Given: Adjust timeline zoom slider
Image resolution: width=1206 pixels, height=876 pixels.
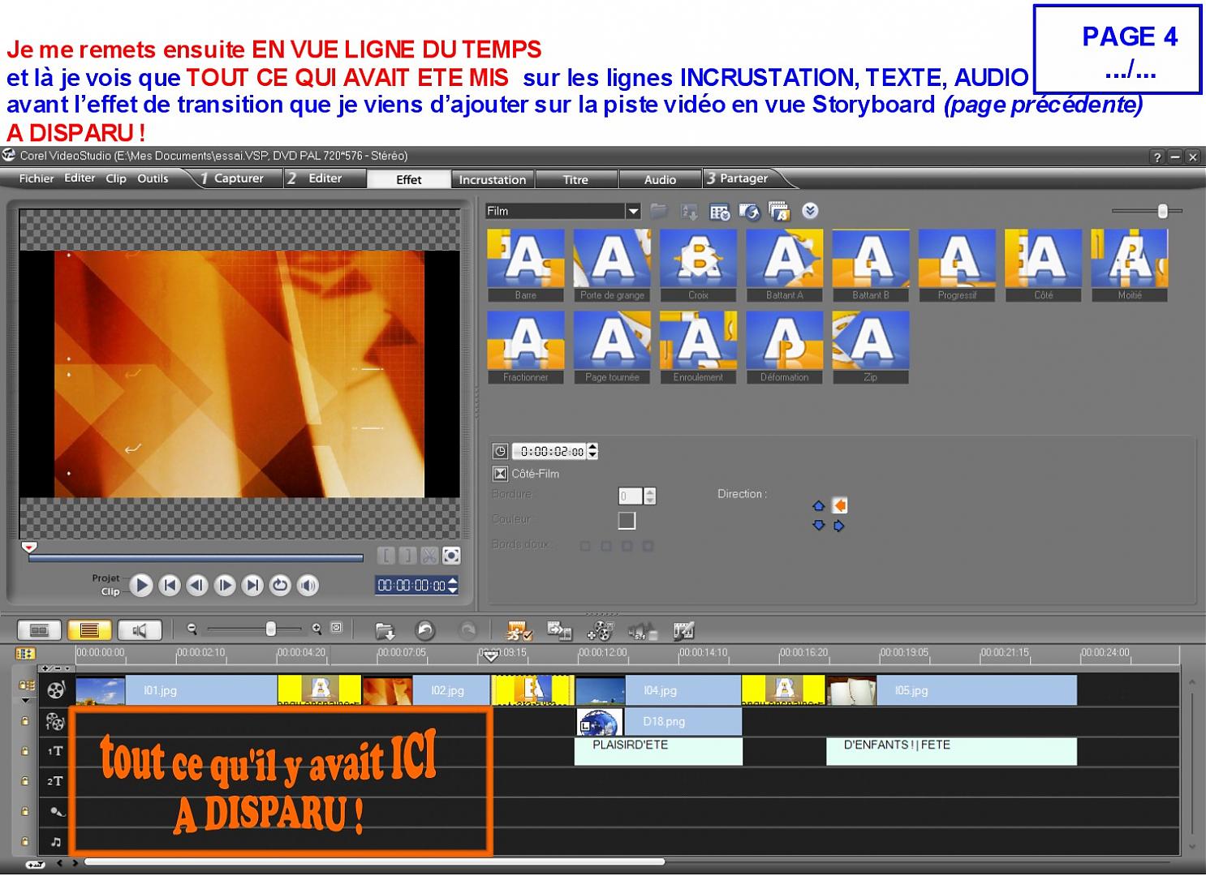Looking at the screenshot, I should 271,629.
